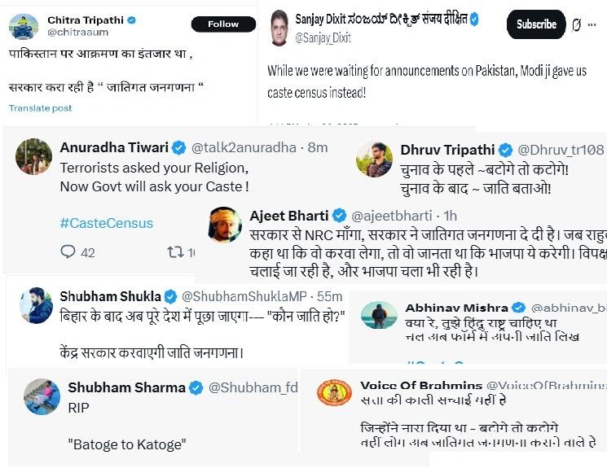Click Anuradha Tiwari's profile photo
Image resolution: width=607 pixels, height=468 pixels.
click(34, 155)
